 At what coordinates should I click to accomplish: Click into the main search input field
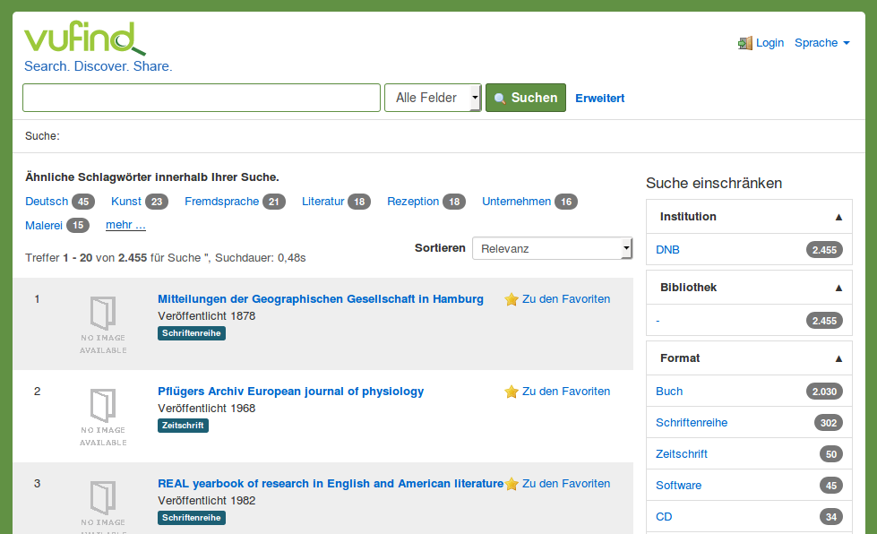pos(202,98)
